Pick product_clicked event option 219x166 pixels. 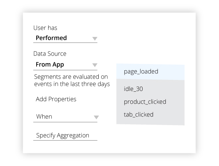(x=145, y=102)
